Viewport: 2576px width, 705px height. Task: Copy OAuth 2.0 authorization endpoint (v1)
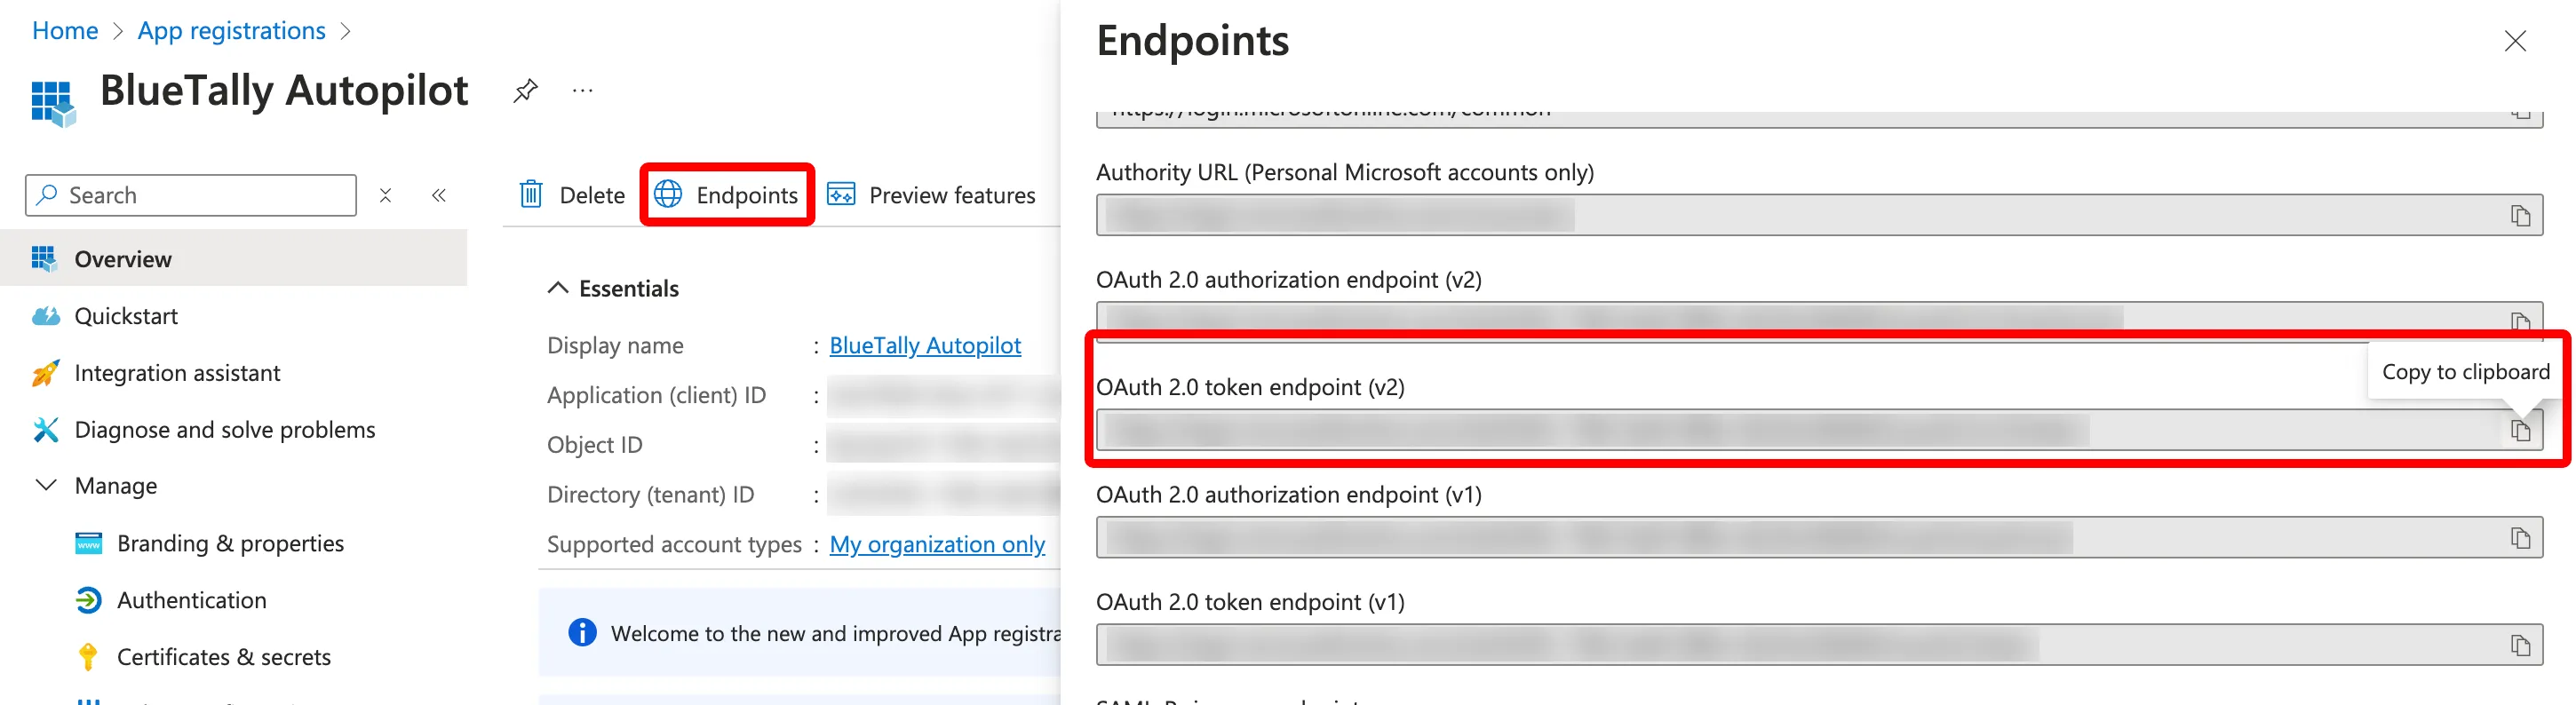click(x=2520, y=538)
